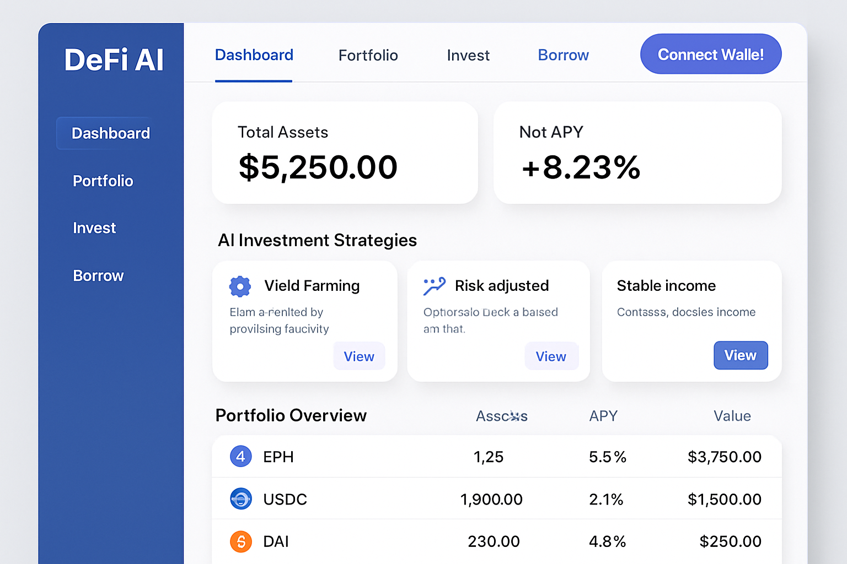Select the USDC token icon
The height and width of the screenshot is (564, 847).
tap(240, 498)
